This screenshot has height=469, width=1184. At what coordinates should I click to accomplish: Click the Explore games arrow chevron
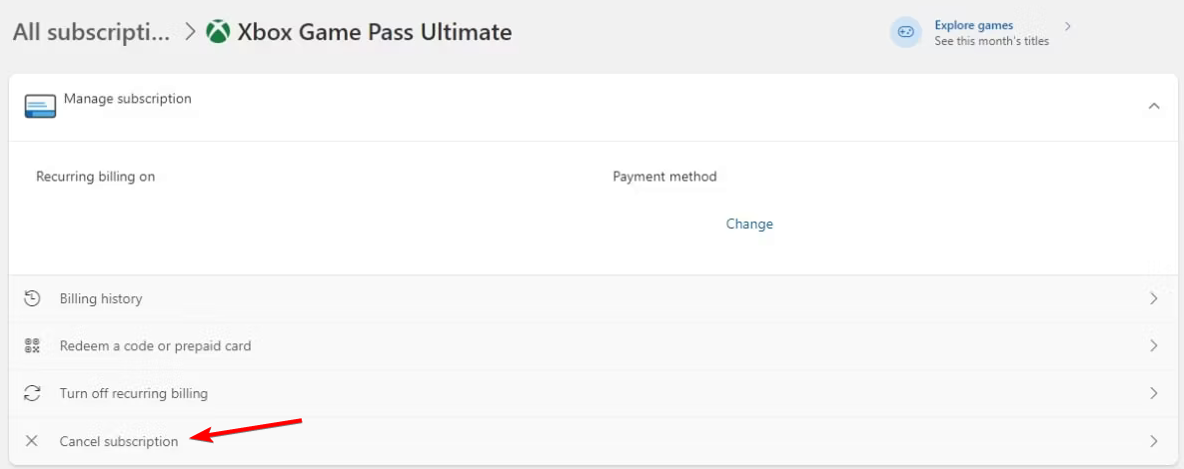click(x=1068, y=26)
